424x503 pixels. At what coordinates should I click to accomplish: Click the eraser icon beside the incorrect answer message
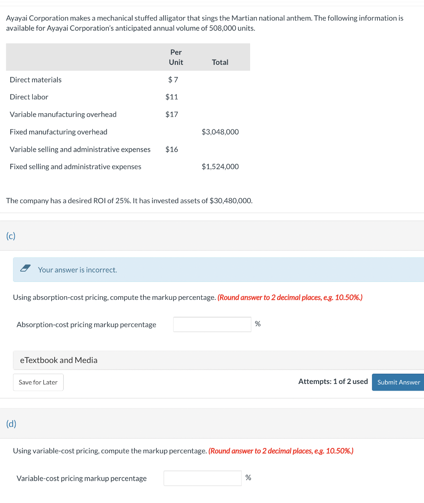pyautogui.click(x=25, y=269)
